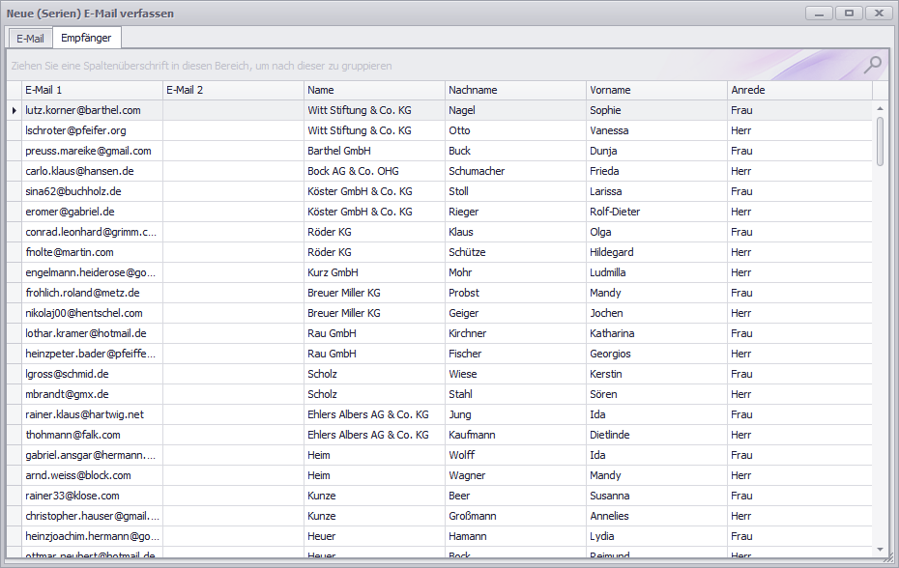
Task: Click the Anrede column header
Action: [798, 90]
